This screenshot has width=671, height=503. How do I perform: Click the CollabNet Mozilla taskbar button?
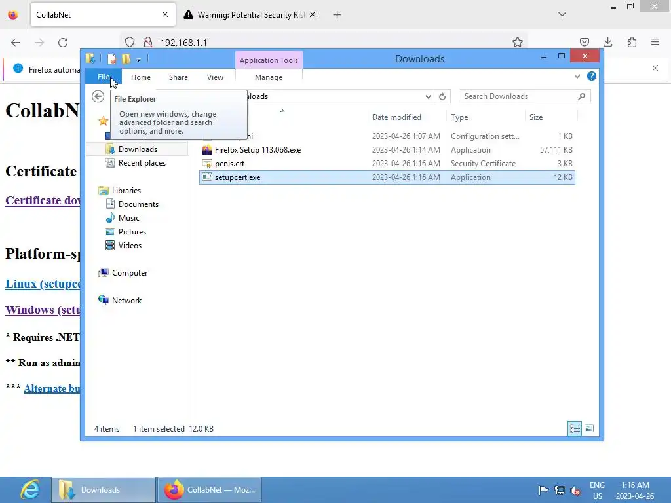[x=209, y=490]
